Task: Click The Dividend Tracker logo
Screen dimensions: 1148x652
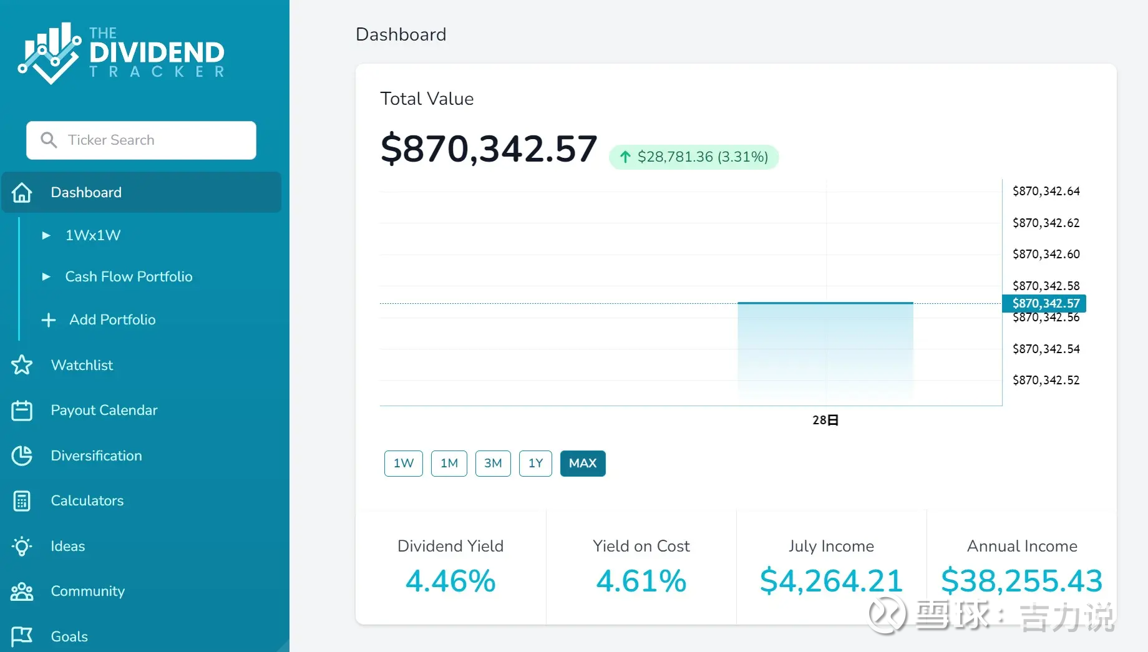Action: tap(122, 53)
